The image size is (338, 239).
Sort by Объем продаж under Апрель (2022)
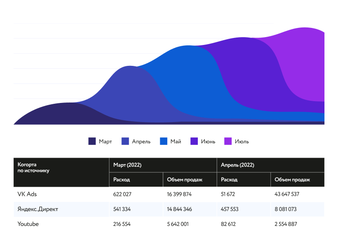pos(292,180)
